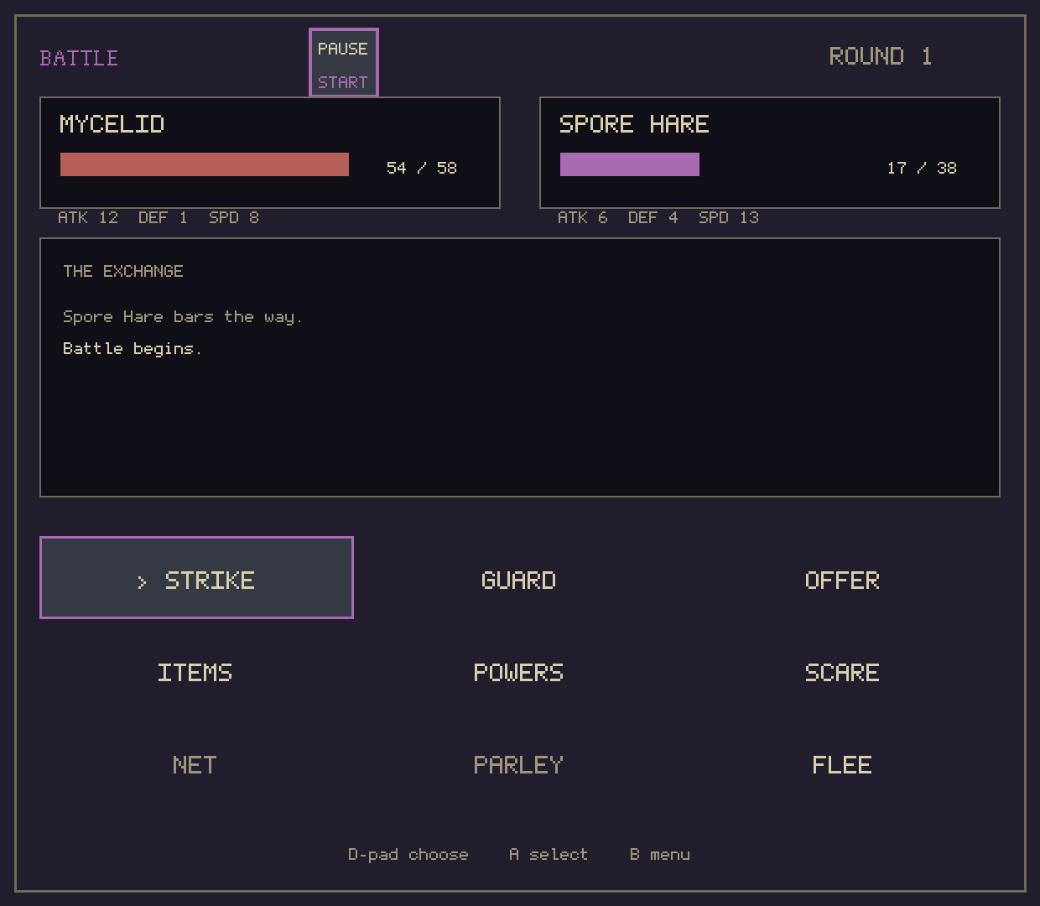Select the STRIKE battle command

click(196, 577)
